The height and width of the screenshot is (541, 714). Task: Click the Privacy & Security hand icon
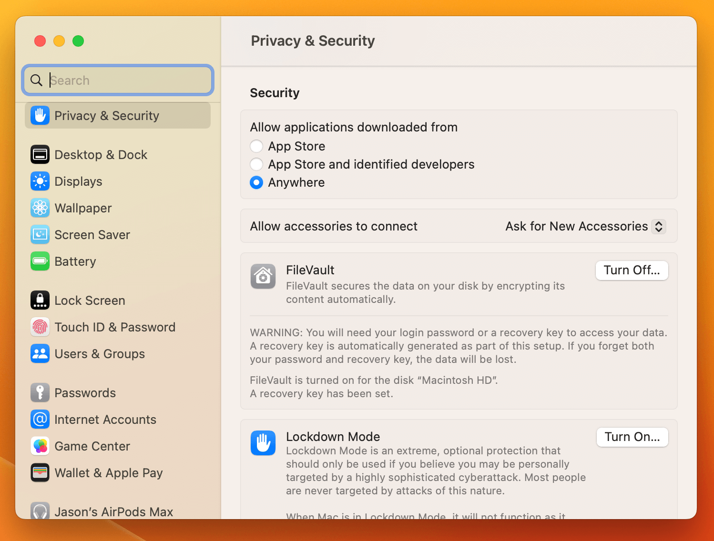pyautogui.click(x=40, y=115)
